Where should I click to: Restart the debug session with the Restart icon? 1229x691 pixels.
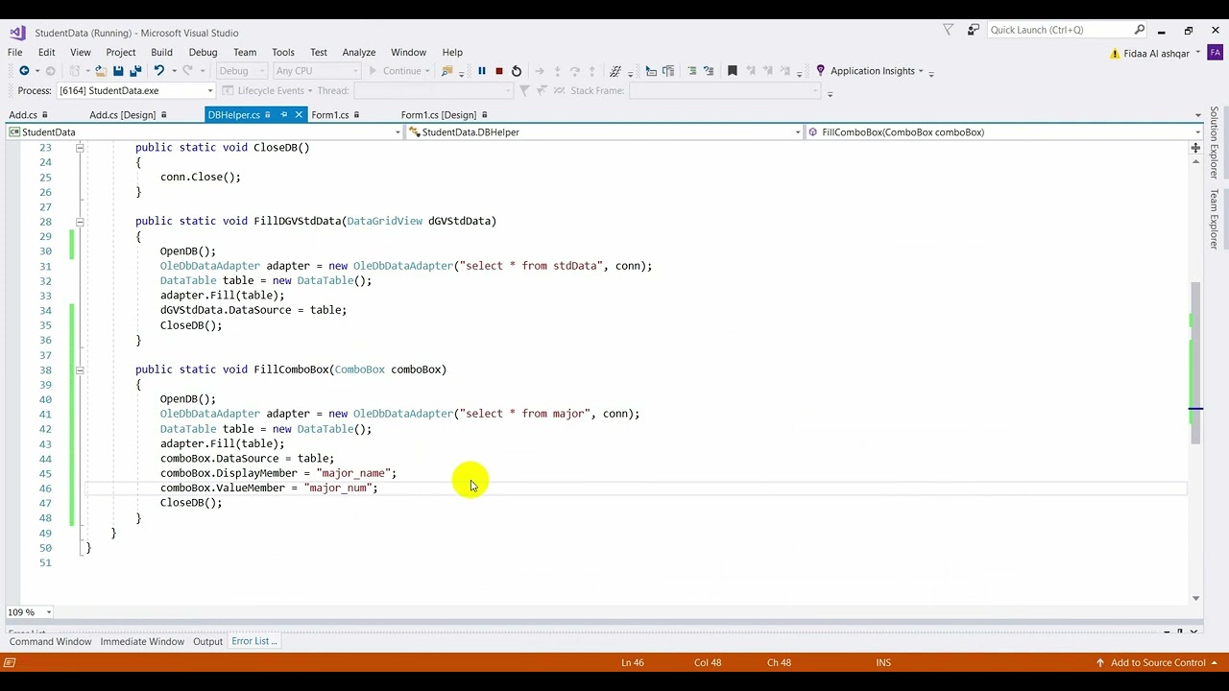point(517,71)
